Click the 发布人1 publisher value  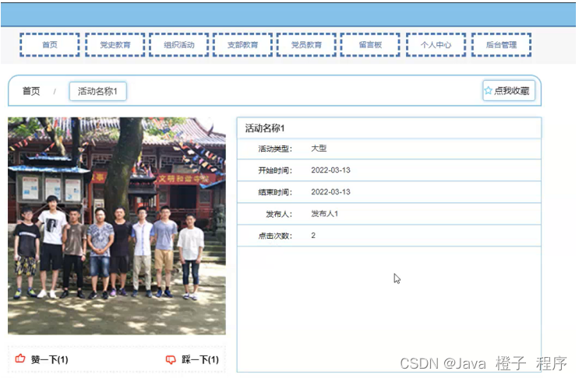click(x=325, y=214)
